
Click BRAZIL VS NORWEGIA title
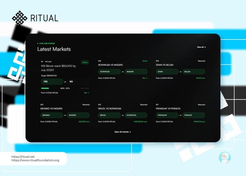pos(110,109)
